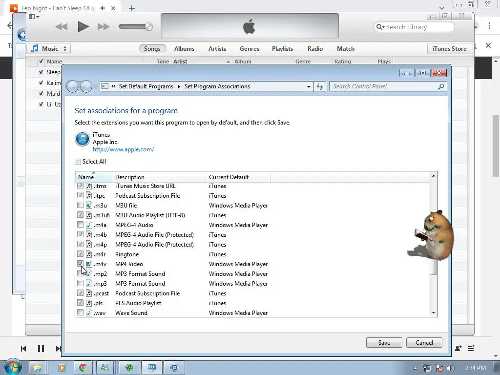Skip to the previous track in the web player
Image resolution: width=500 pixels, height=375 pixels.
coord(23,349)
